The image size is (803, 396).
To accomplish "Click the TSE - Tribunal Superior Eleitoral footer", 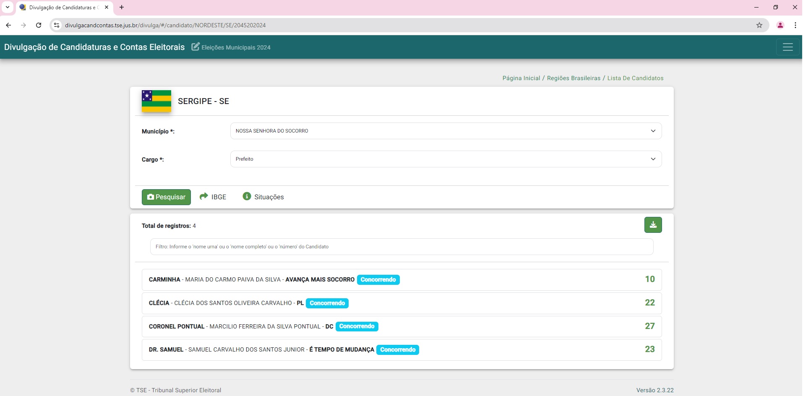I will [176, 390].
